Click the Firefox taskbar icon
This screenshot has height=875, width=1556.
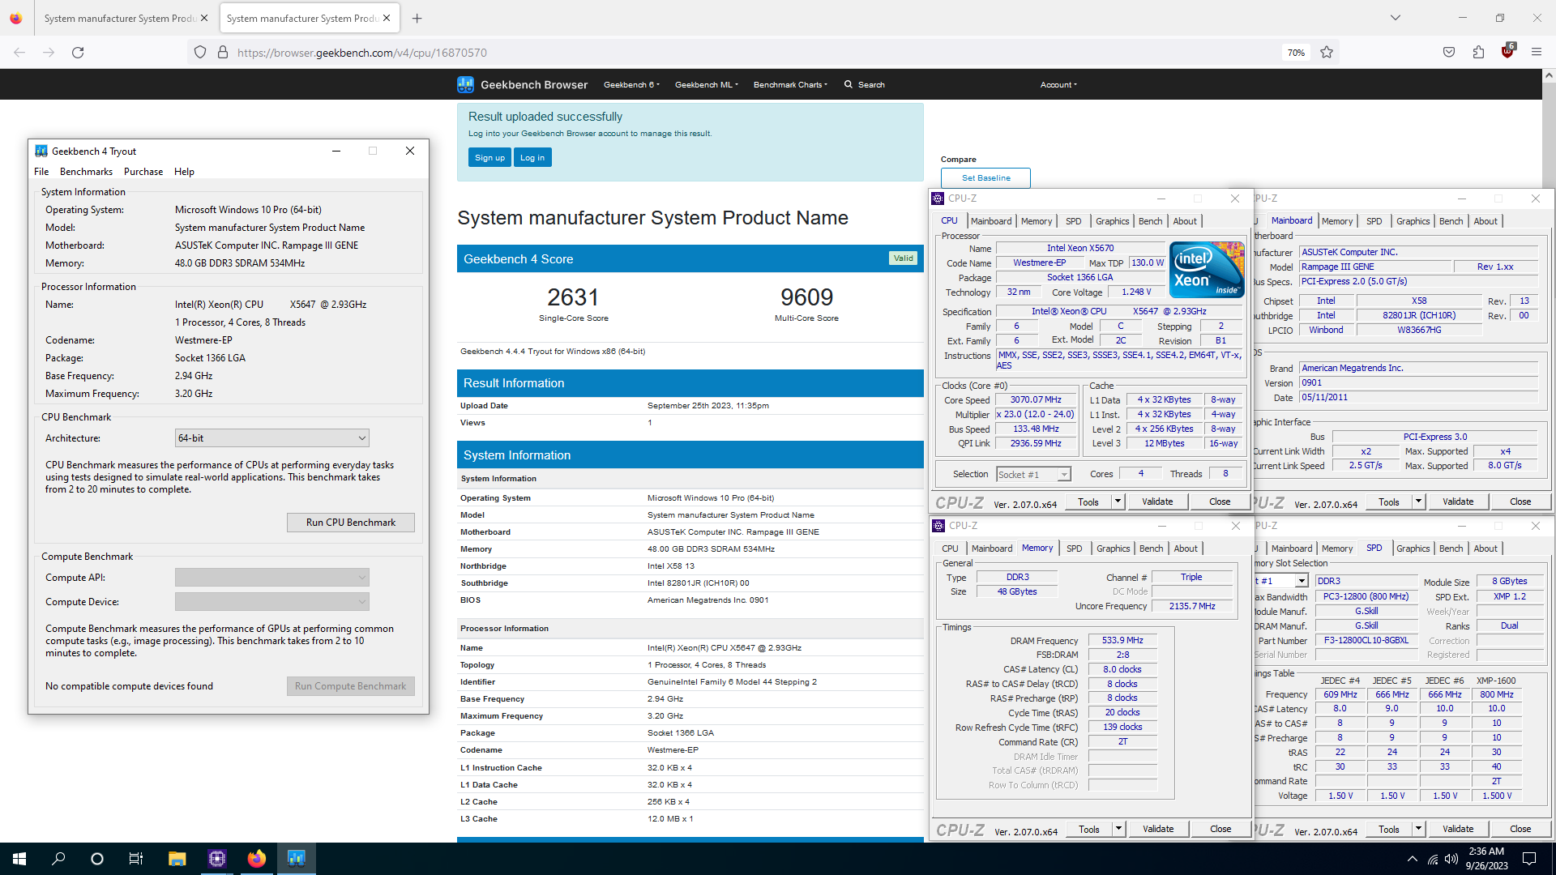(x=256, y=859)
